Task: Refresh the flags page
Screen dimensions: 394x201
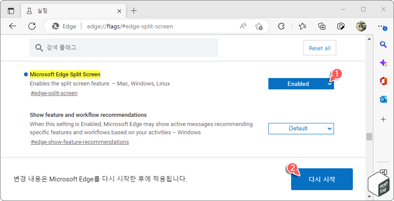Action: coord(32,26)
